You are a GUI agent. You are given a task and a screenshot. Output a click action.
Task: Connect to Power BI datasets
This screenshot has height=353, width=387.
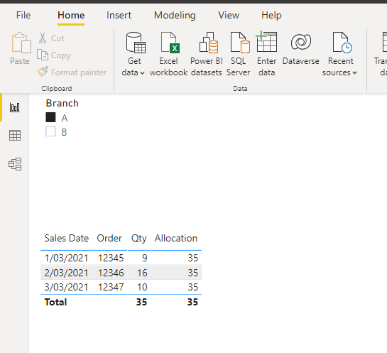coord(207,54)
